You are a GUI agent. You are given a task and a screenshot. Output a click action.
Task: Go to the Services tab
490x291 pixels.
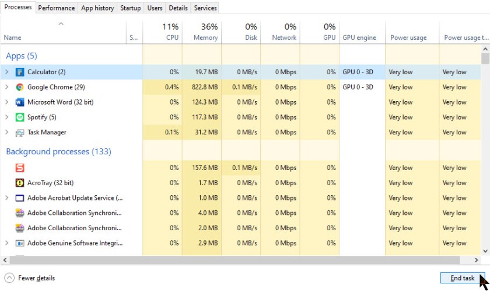click(x=205, y=8)
